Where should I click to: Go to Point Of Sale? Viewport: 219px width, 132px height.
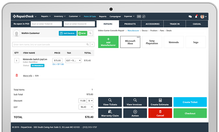(x=90, y=16)
